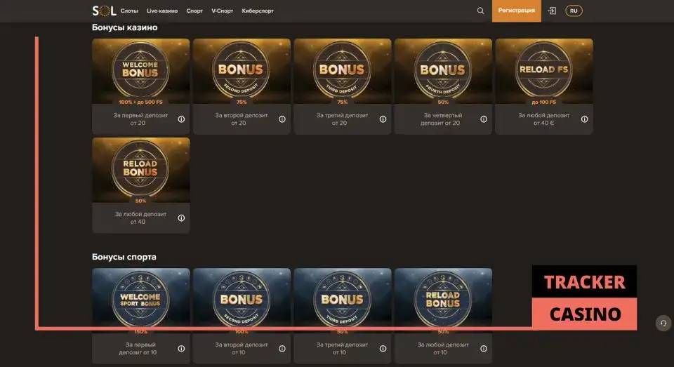This screenshot has height=367, width=674.
Task: Open the Fourth Deposit casino bonus image
Action: point(443,72)
